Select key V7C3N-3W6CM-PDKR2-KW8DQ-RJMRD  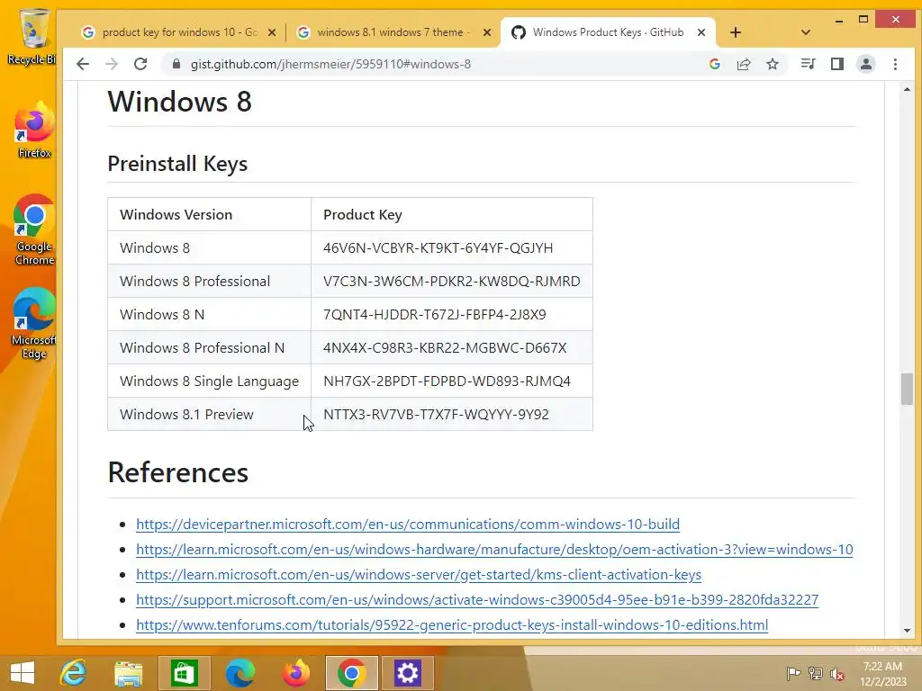click(452, 282)
